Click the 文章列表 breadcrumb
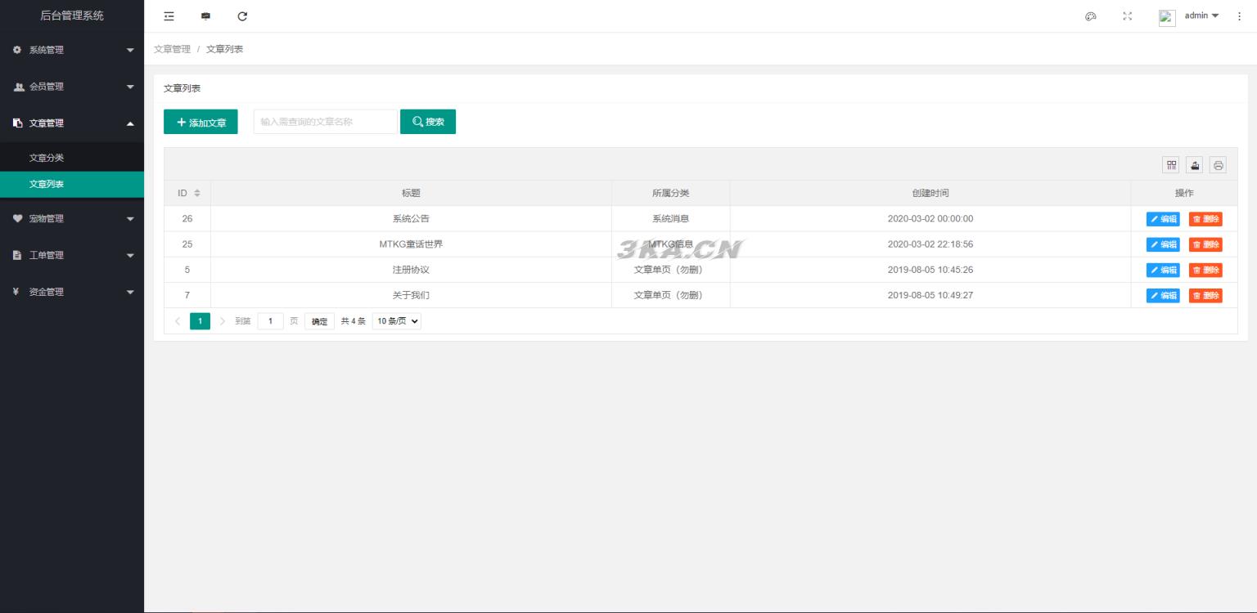Image resolution: width=1257 pixels, height=613 pixels. pyautogui.click(x=224, y=49)
